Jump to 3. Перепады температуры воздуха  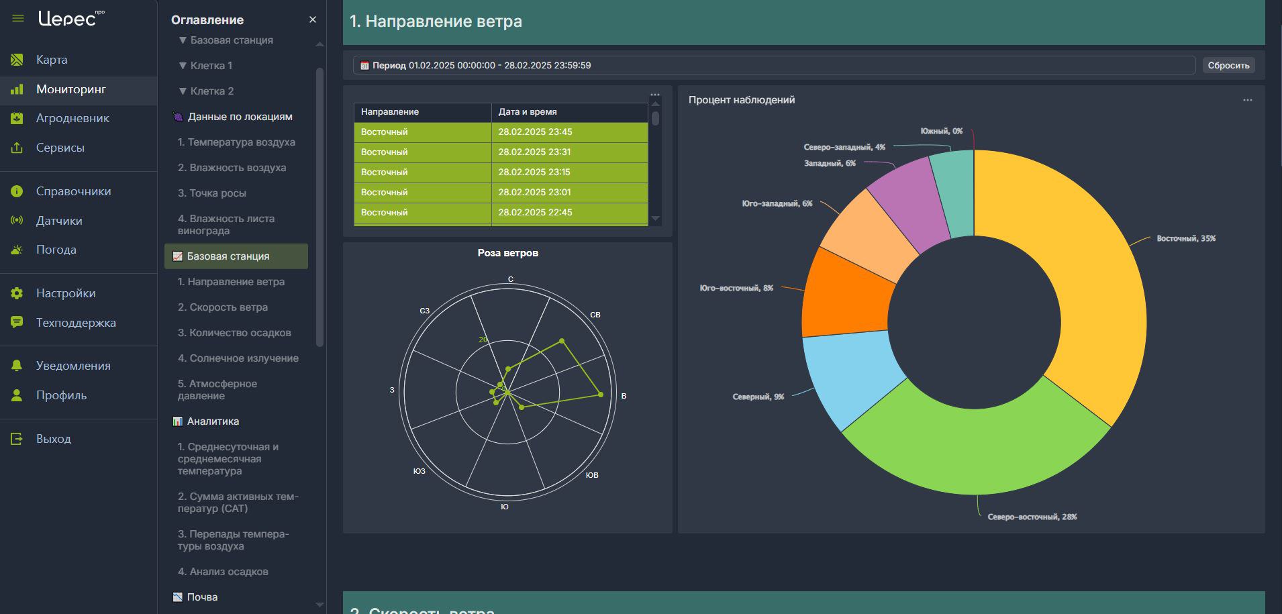233,540
